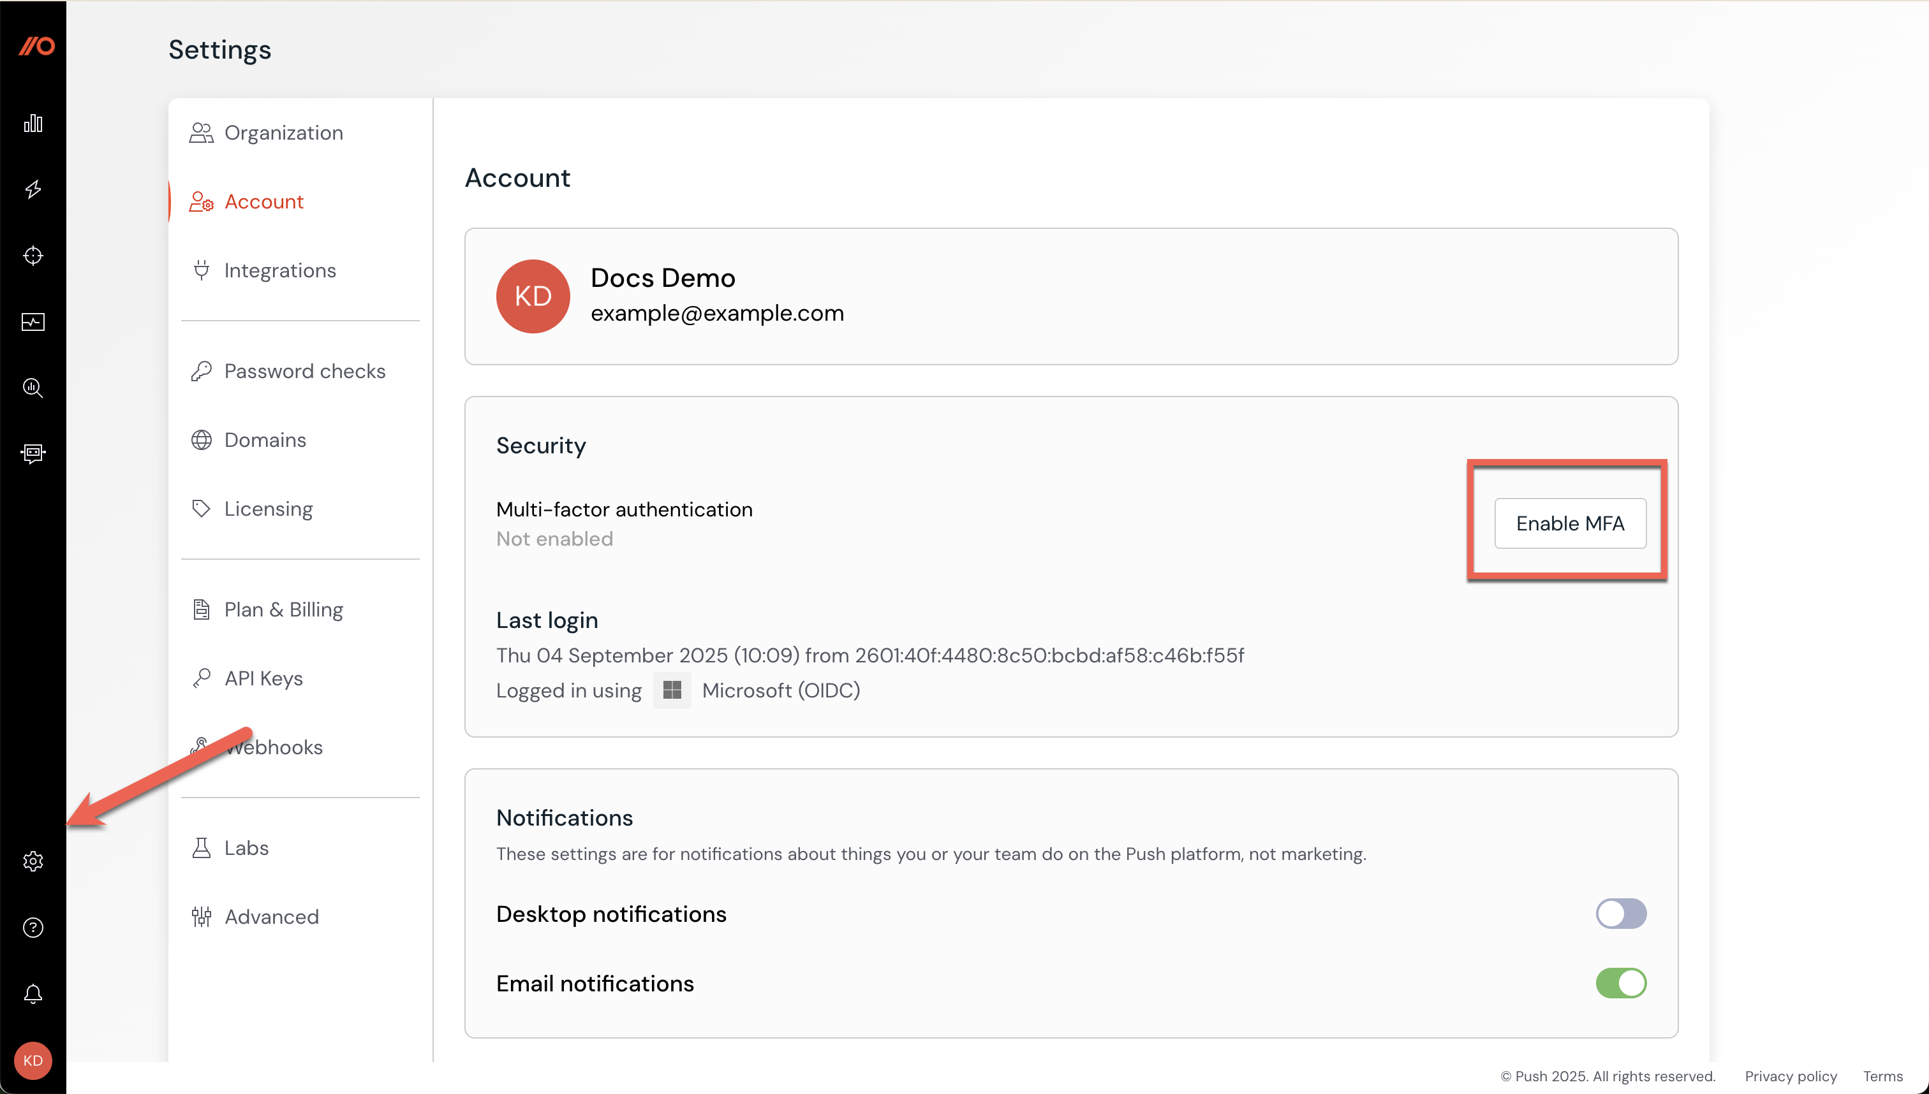Click the KD avatar in sidebar
Screen dimensions: 1929x1094
pos(33,1060)
